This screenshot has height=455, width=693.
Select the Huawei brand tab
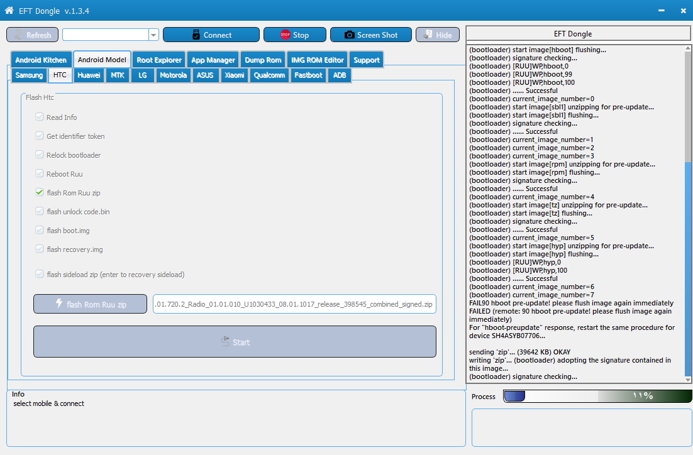point(89,75)
